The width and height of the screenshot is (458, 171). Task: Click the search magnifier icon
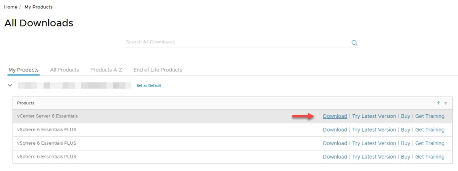coord(354,43)
